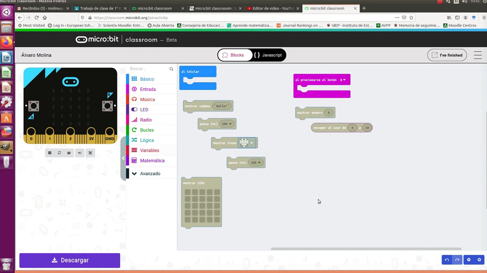The image size is (487, 273).
Task: Launch simulator in fullscreen
Action: click(90, 153)
